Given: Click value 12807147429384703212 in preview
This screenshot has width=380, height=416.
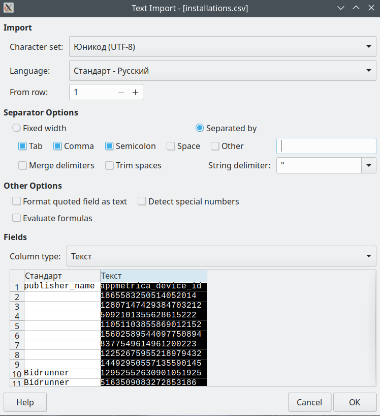Looking at the screenshot, I should 154,305.
